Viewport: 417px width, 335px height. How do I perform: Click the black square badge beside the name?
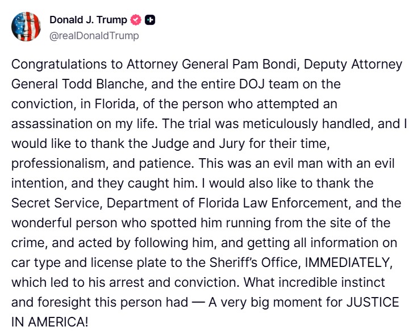pos(150,20)
